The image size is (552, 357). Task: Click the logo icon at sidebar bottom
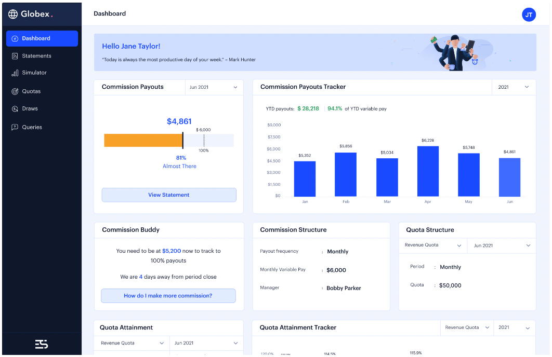click(x=42, y=344)
